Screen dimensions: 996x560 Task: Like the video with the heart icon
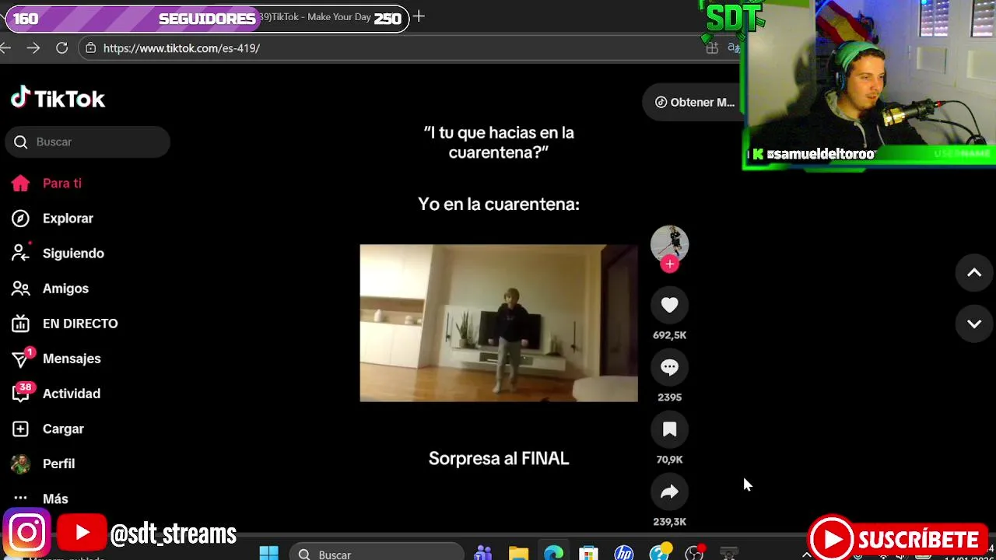click(669, 306)
